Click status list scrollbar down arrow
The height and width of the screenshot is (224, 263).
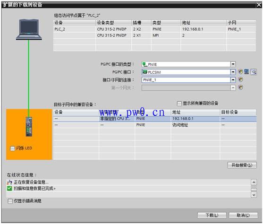point(254,195)
